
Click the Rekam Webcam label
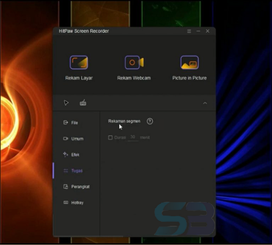click(x=134, y=78)
